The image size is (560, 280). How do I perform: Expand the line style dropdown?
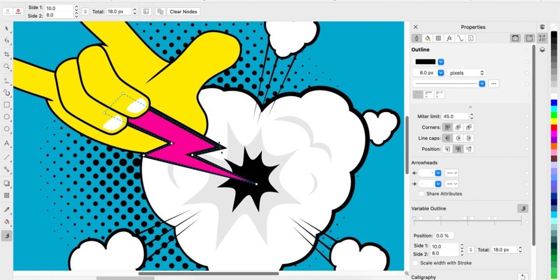[x=482, y=84]
